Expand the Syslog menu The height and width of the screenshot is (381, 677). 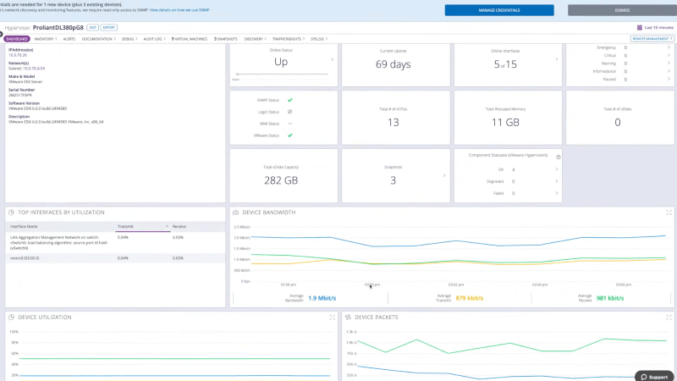click(x=319, y=39)
